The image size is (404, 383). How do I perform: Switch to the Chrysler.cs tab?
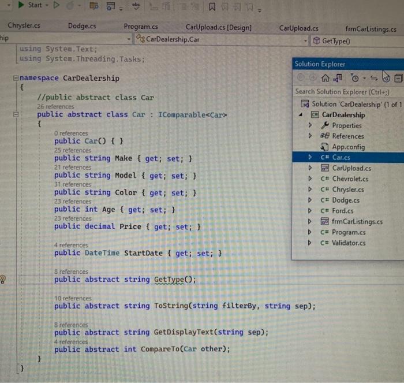tap(24, 25)
